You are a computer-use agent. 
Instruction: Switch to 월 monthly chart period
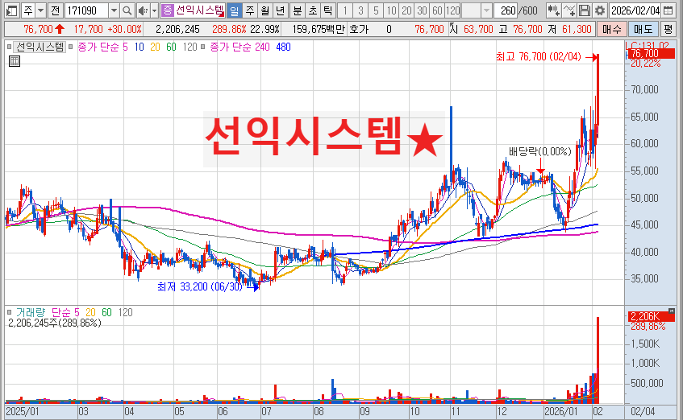265,10
